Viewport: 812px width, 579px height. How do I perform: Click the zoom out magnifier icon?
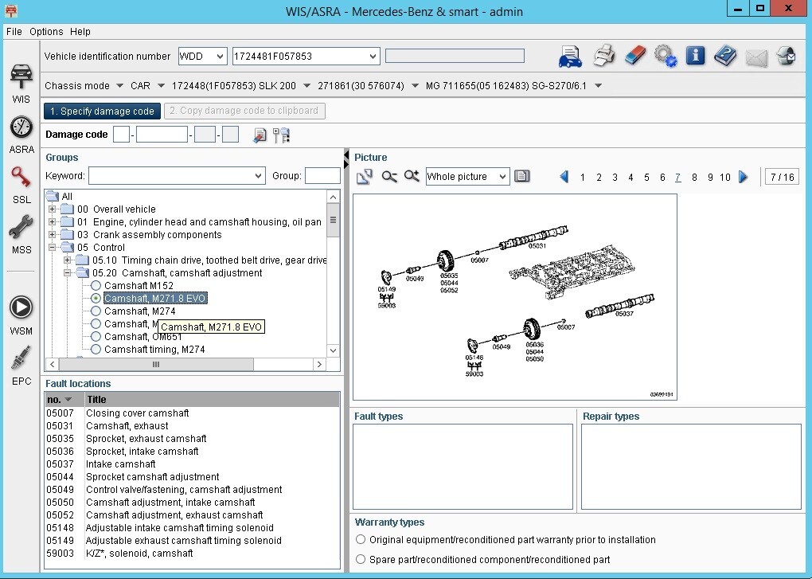coord(388,177)
